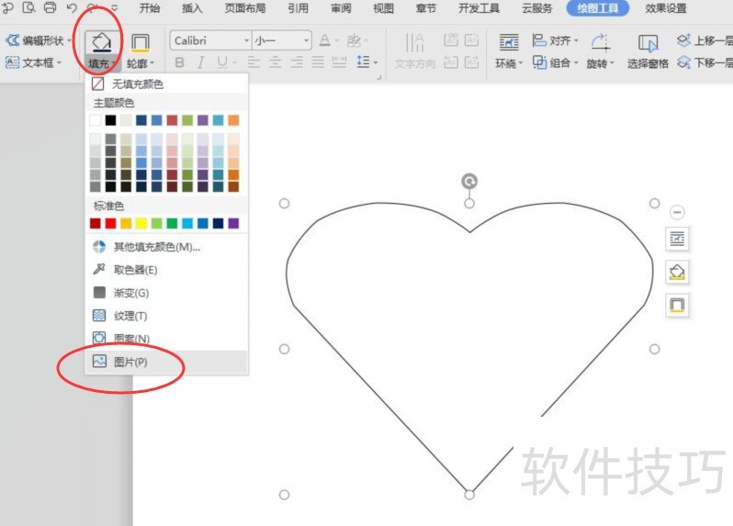Click the Print Preview icon
Screen dimensions: 733x526
(29, 7)
